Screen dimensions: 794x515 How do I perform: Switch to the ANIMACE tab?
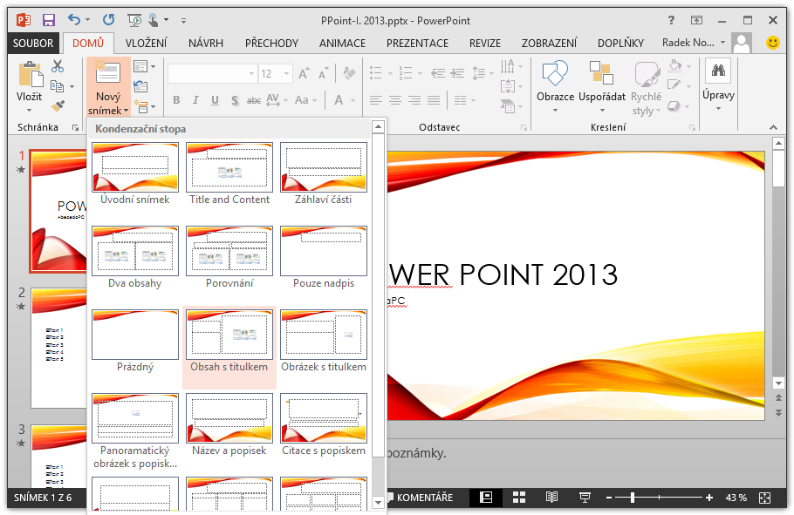(342, 43)
